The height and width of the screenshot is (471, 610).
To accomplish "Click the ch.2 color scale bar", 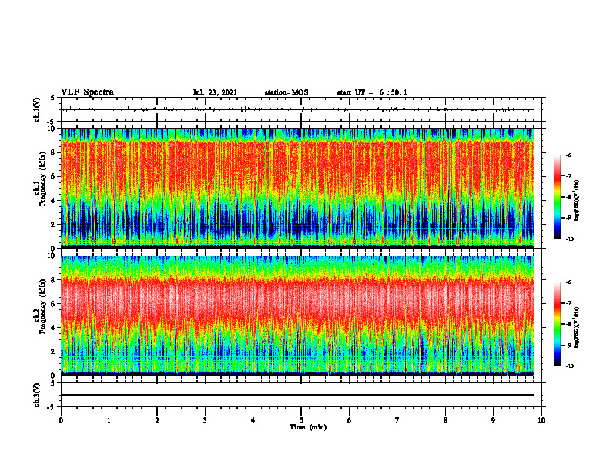I will pos(557,324).
